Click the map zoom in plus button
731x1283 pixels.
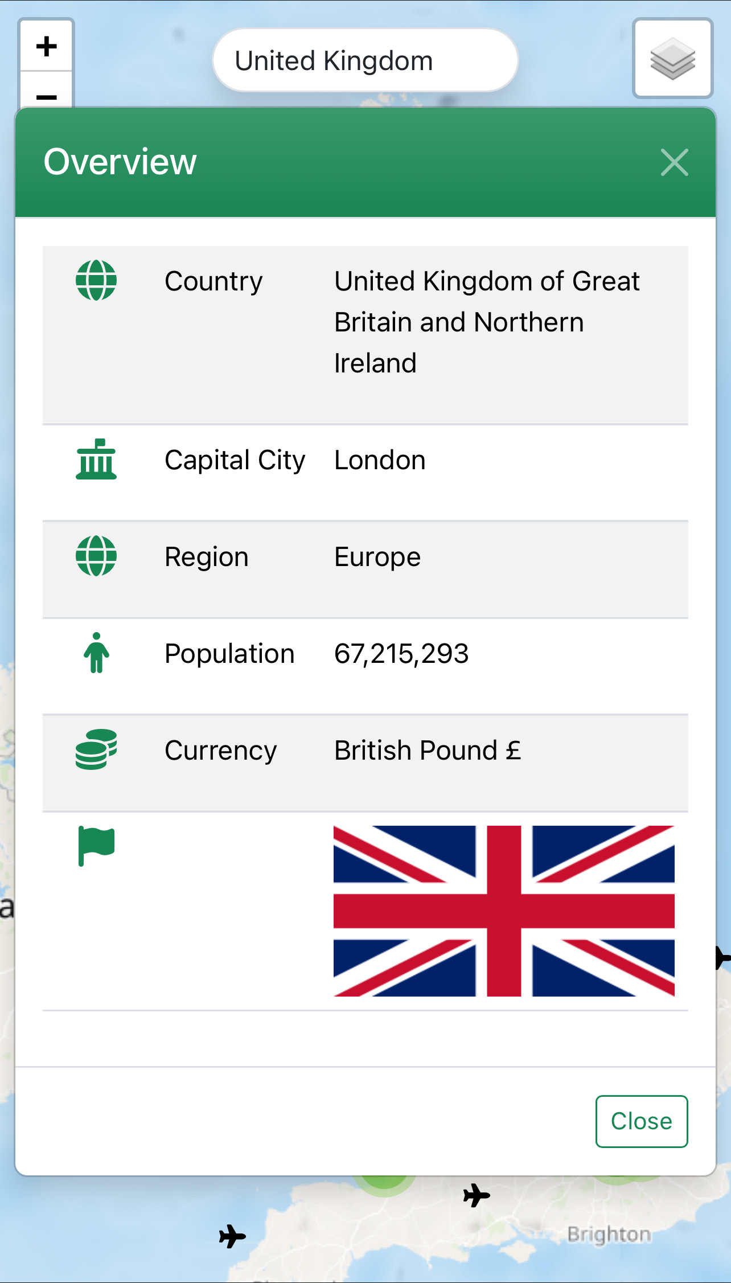click(x=47, y=46)
